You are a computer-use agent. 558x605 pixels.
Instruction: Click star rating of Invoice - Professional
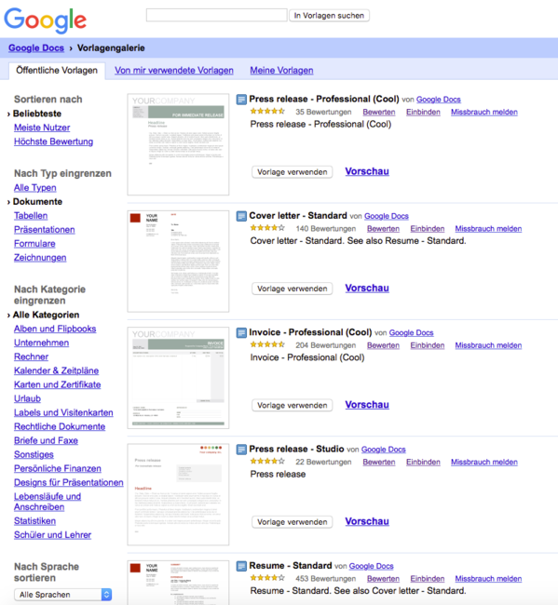tap(267, 344)
